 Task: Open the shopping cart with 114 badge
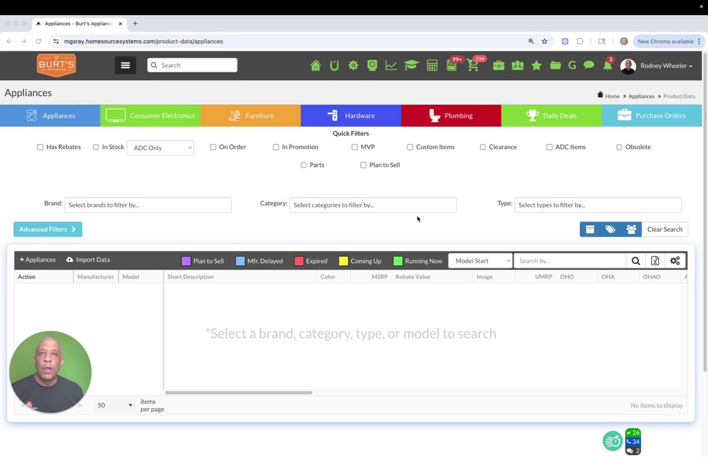(x=473, y=65)
